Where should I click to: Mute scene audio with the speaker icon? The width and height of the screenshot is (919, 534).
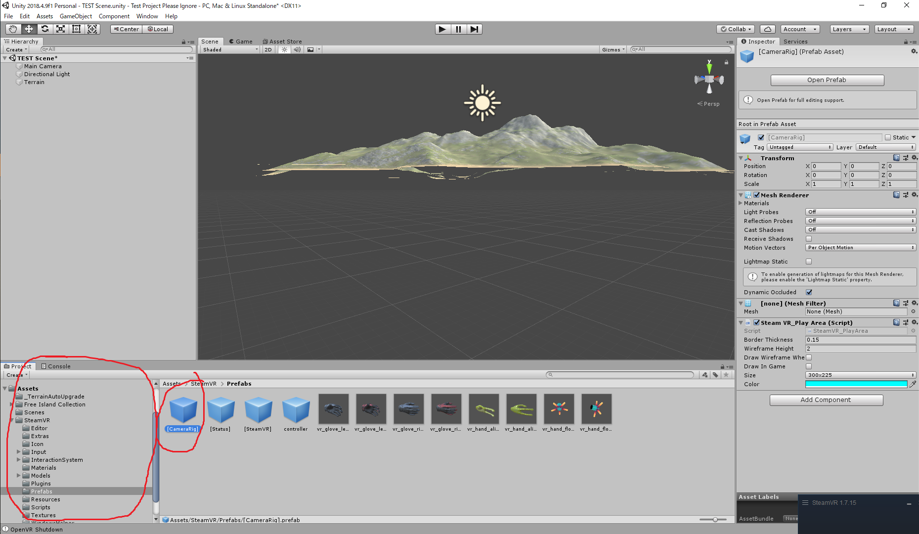pyautogui.click(x=297, y=49)
